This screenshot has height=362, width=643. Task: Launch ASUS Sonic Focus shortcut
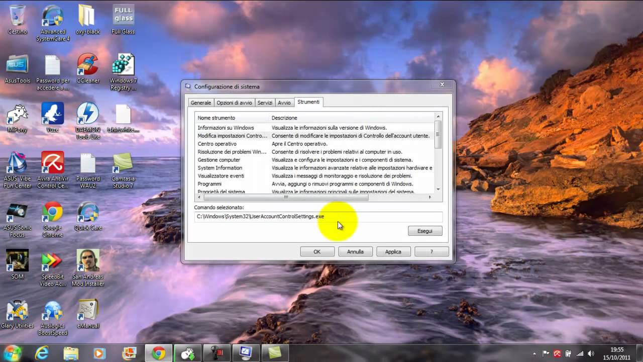pos(18,219)
